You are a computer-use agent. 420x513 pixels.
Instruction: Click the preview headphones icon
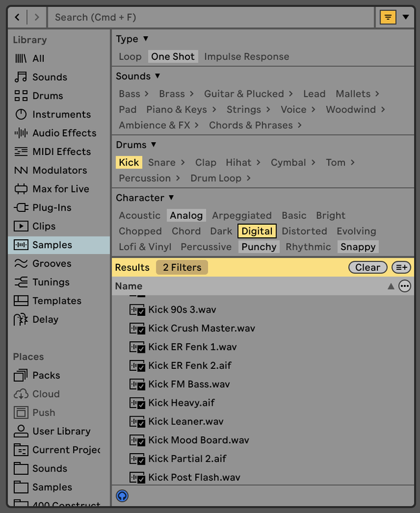point(122,496)
